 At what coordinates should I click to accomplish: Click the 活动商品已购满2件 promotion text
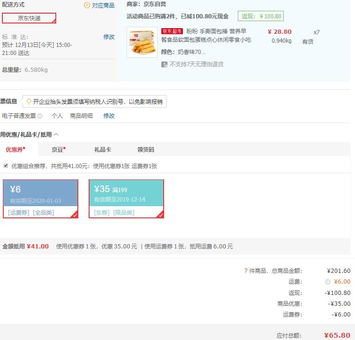point(177,16)
